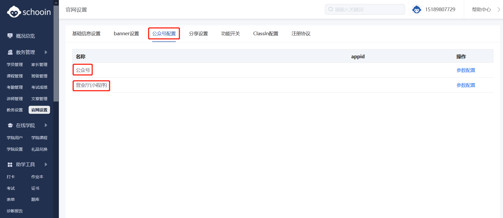Screen dimensions: 503x218
Task: Click the 在线学院 graduation cap icon
Action: point(10,125)
